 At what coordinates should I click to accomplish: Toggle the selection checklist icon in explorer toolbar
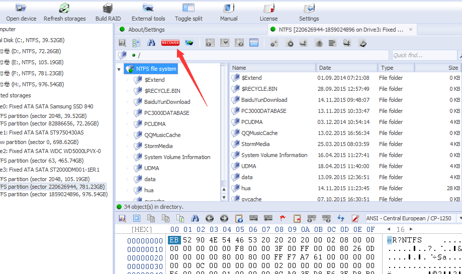point(136,43)
